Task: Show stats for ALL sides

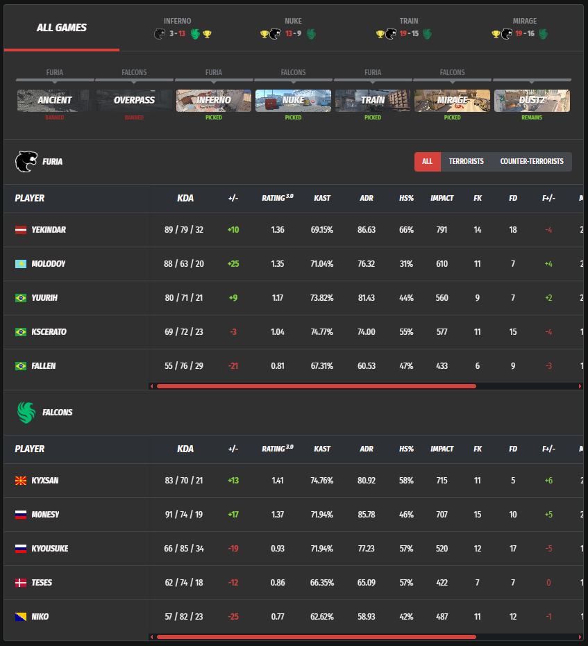Action: click(427, 162)
